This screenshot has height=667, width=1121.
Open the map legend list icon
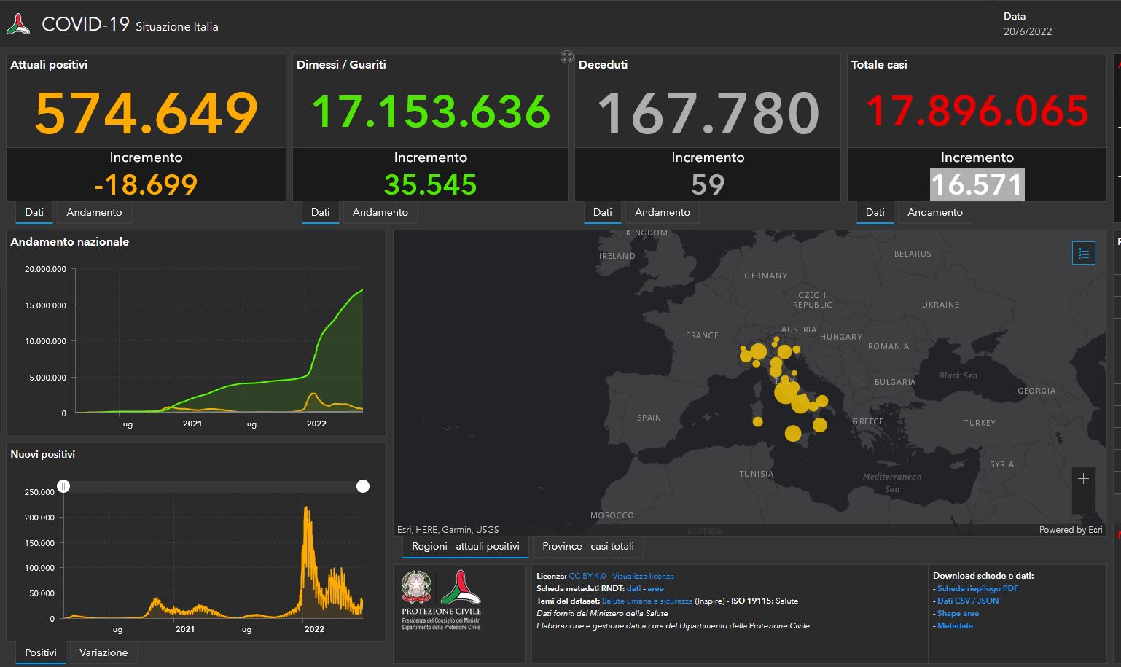click(x=1083, y=253)
